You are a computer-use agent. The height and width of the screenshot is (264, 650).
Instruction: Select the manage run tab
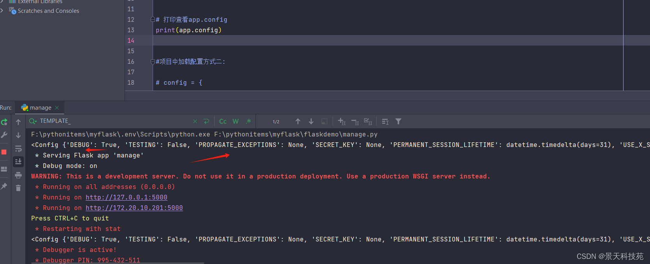pos(41,108)
